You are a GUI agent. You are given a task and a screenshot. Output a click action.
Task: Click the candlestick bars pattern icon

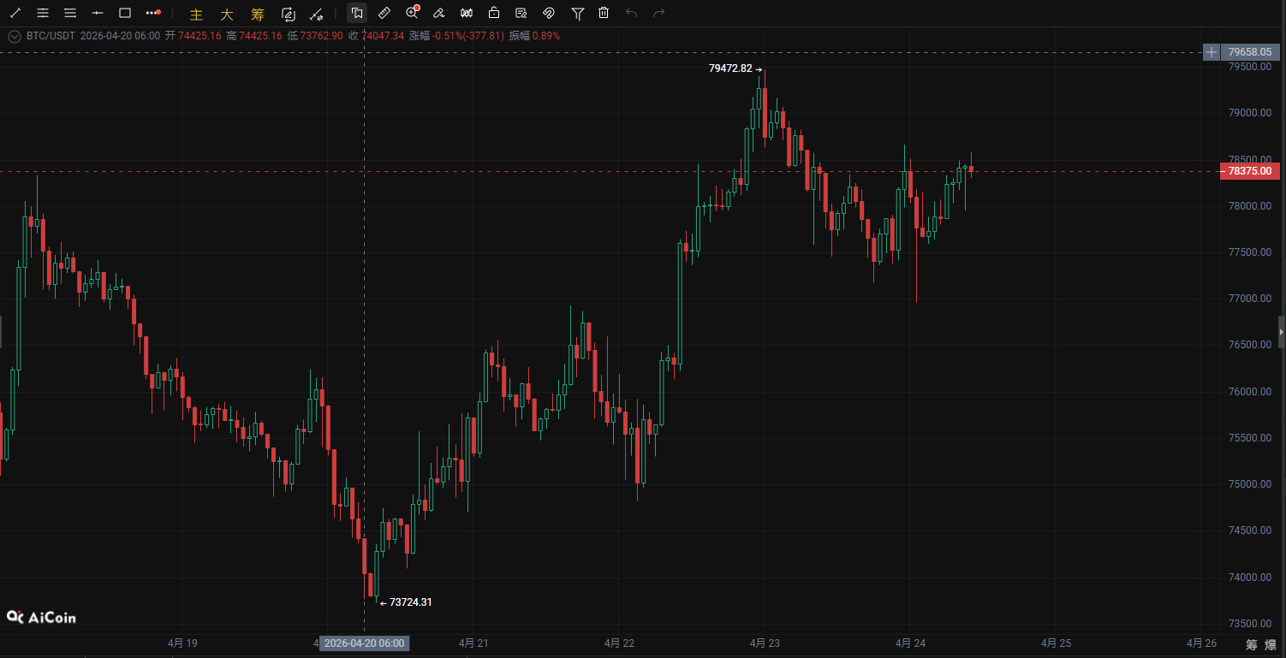click(467, 13)
